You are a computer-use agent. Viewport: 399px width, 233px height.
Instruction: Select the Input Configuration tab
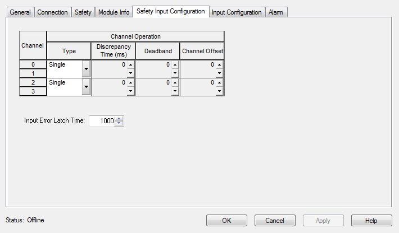(x=237, y=12)
